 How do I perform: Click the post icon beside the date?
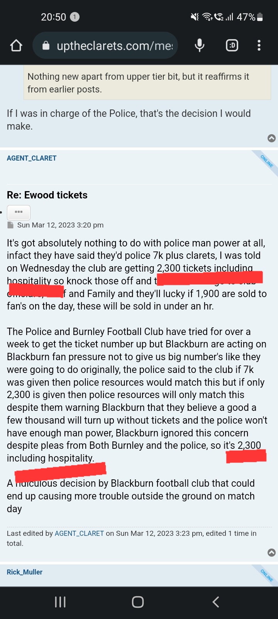(x=10, y=225)
